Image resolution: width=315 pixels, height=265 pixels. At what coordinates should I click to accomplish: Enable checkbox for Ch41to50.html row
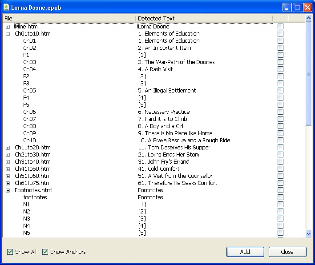280,169
